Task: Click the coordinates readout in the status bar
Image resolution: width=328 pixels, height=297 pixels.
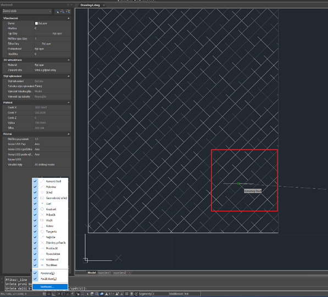Action: (13, 294)
